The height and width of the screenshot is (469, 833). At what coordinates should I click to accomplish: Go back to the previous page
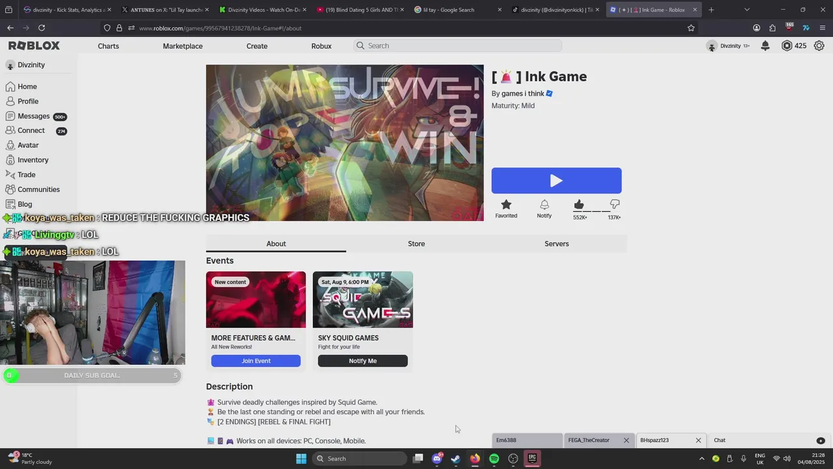(x=10, y=28)
